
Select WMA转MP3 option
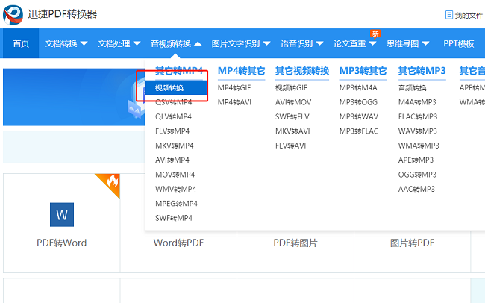point(419,146)
